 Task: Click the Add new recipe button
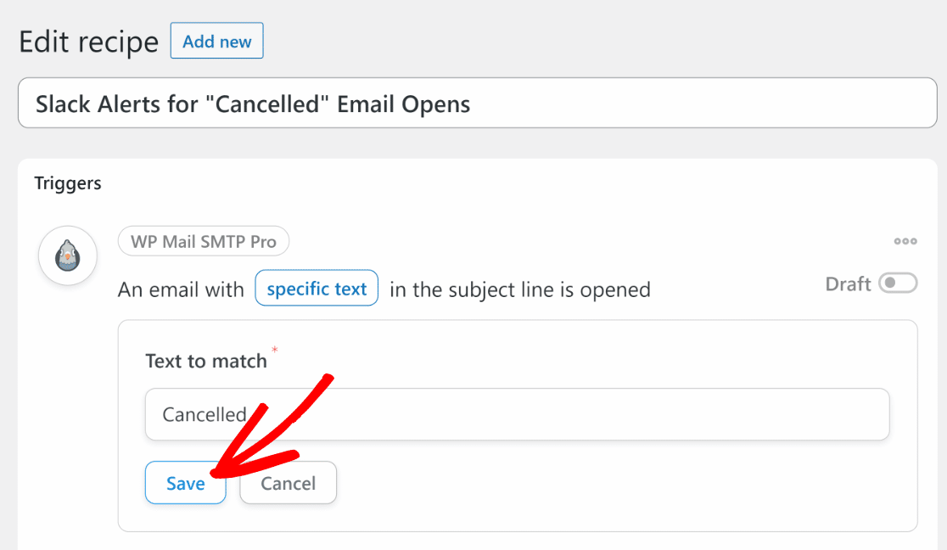click(x=217, y=41)
